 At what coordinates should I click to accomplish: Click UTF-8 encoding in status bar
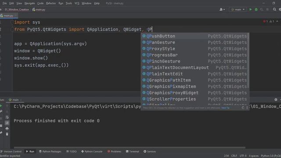[243, 156]
